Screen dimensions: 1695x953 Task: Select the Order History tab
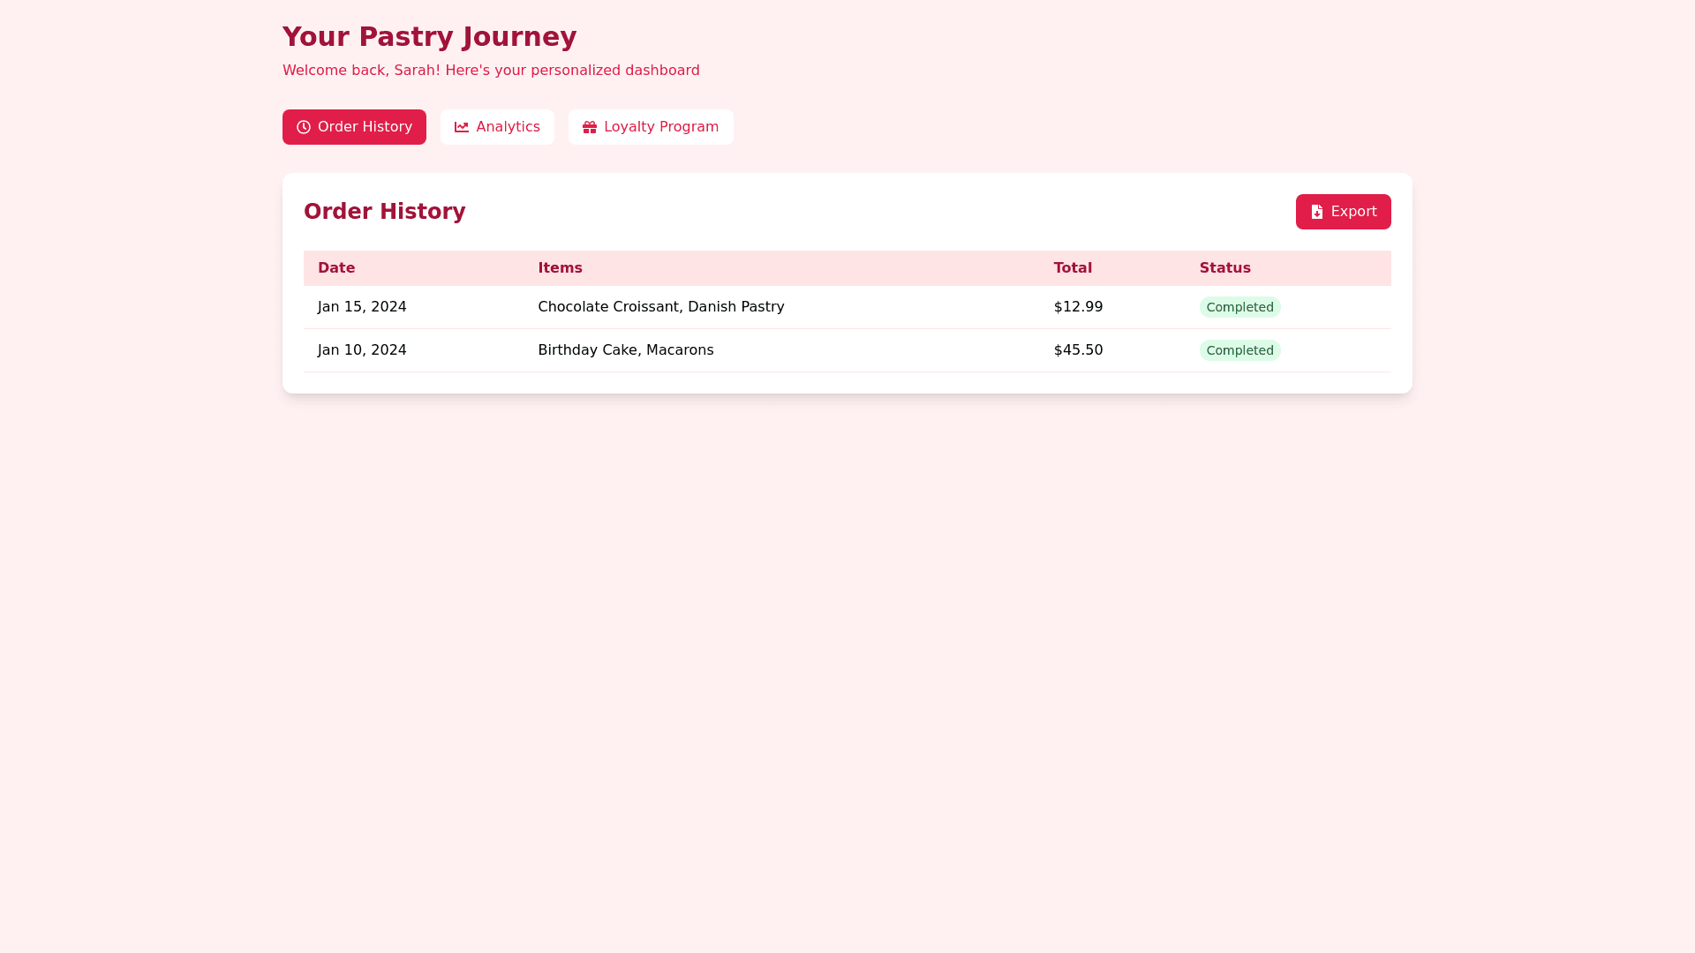354,127
